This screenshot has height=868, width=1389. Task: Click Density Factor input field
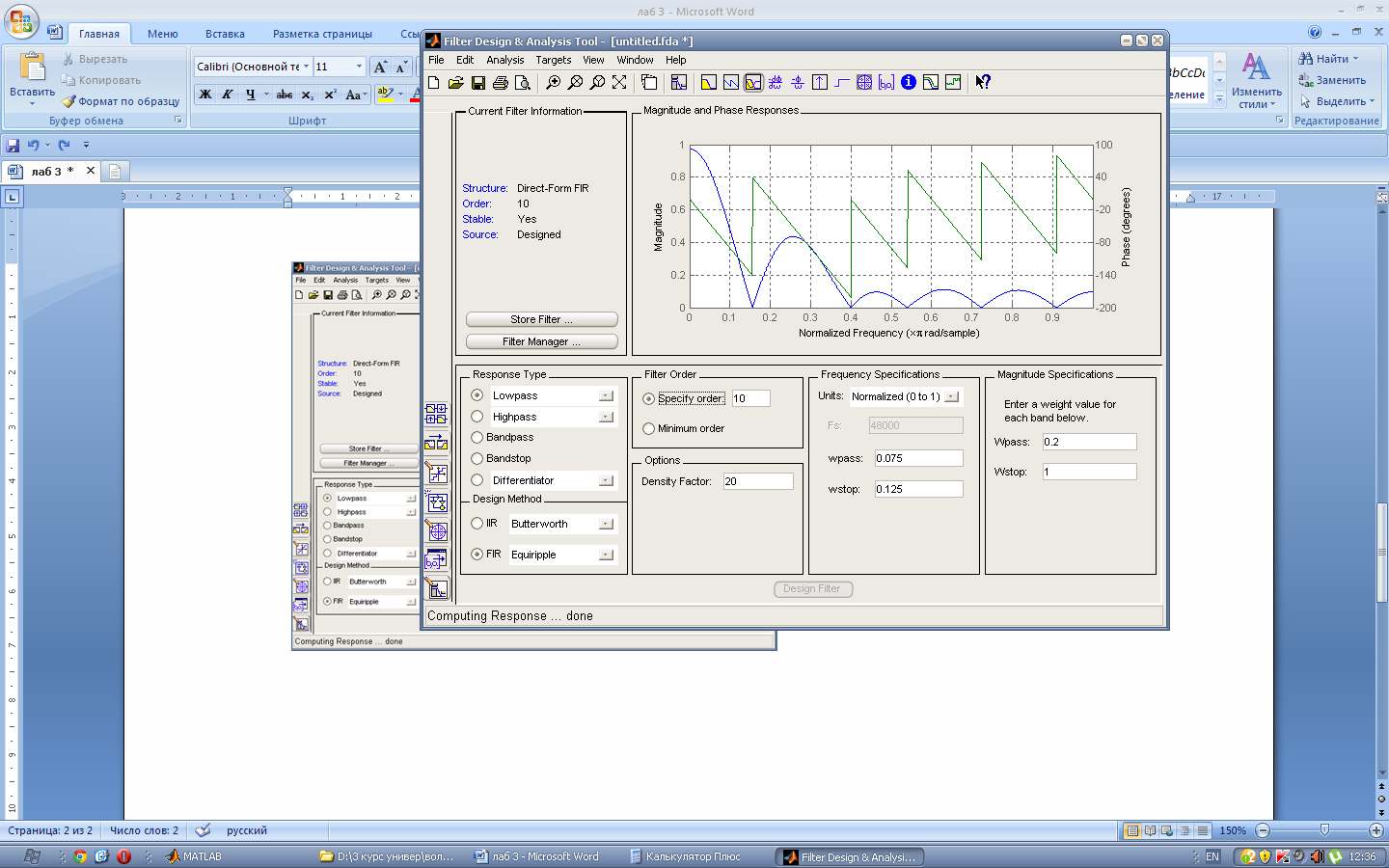pos(758,481)
